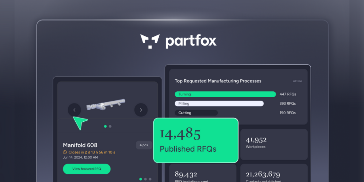Go to next featured RFQ image

[141, 110]
